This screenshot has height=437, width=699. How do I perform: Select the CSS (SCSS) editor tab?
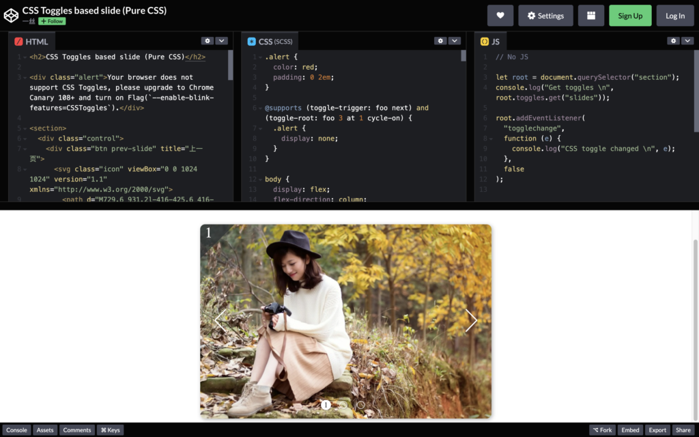[270, 42]
